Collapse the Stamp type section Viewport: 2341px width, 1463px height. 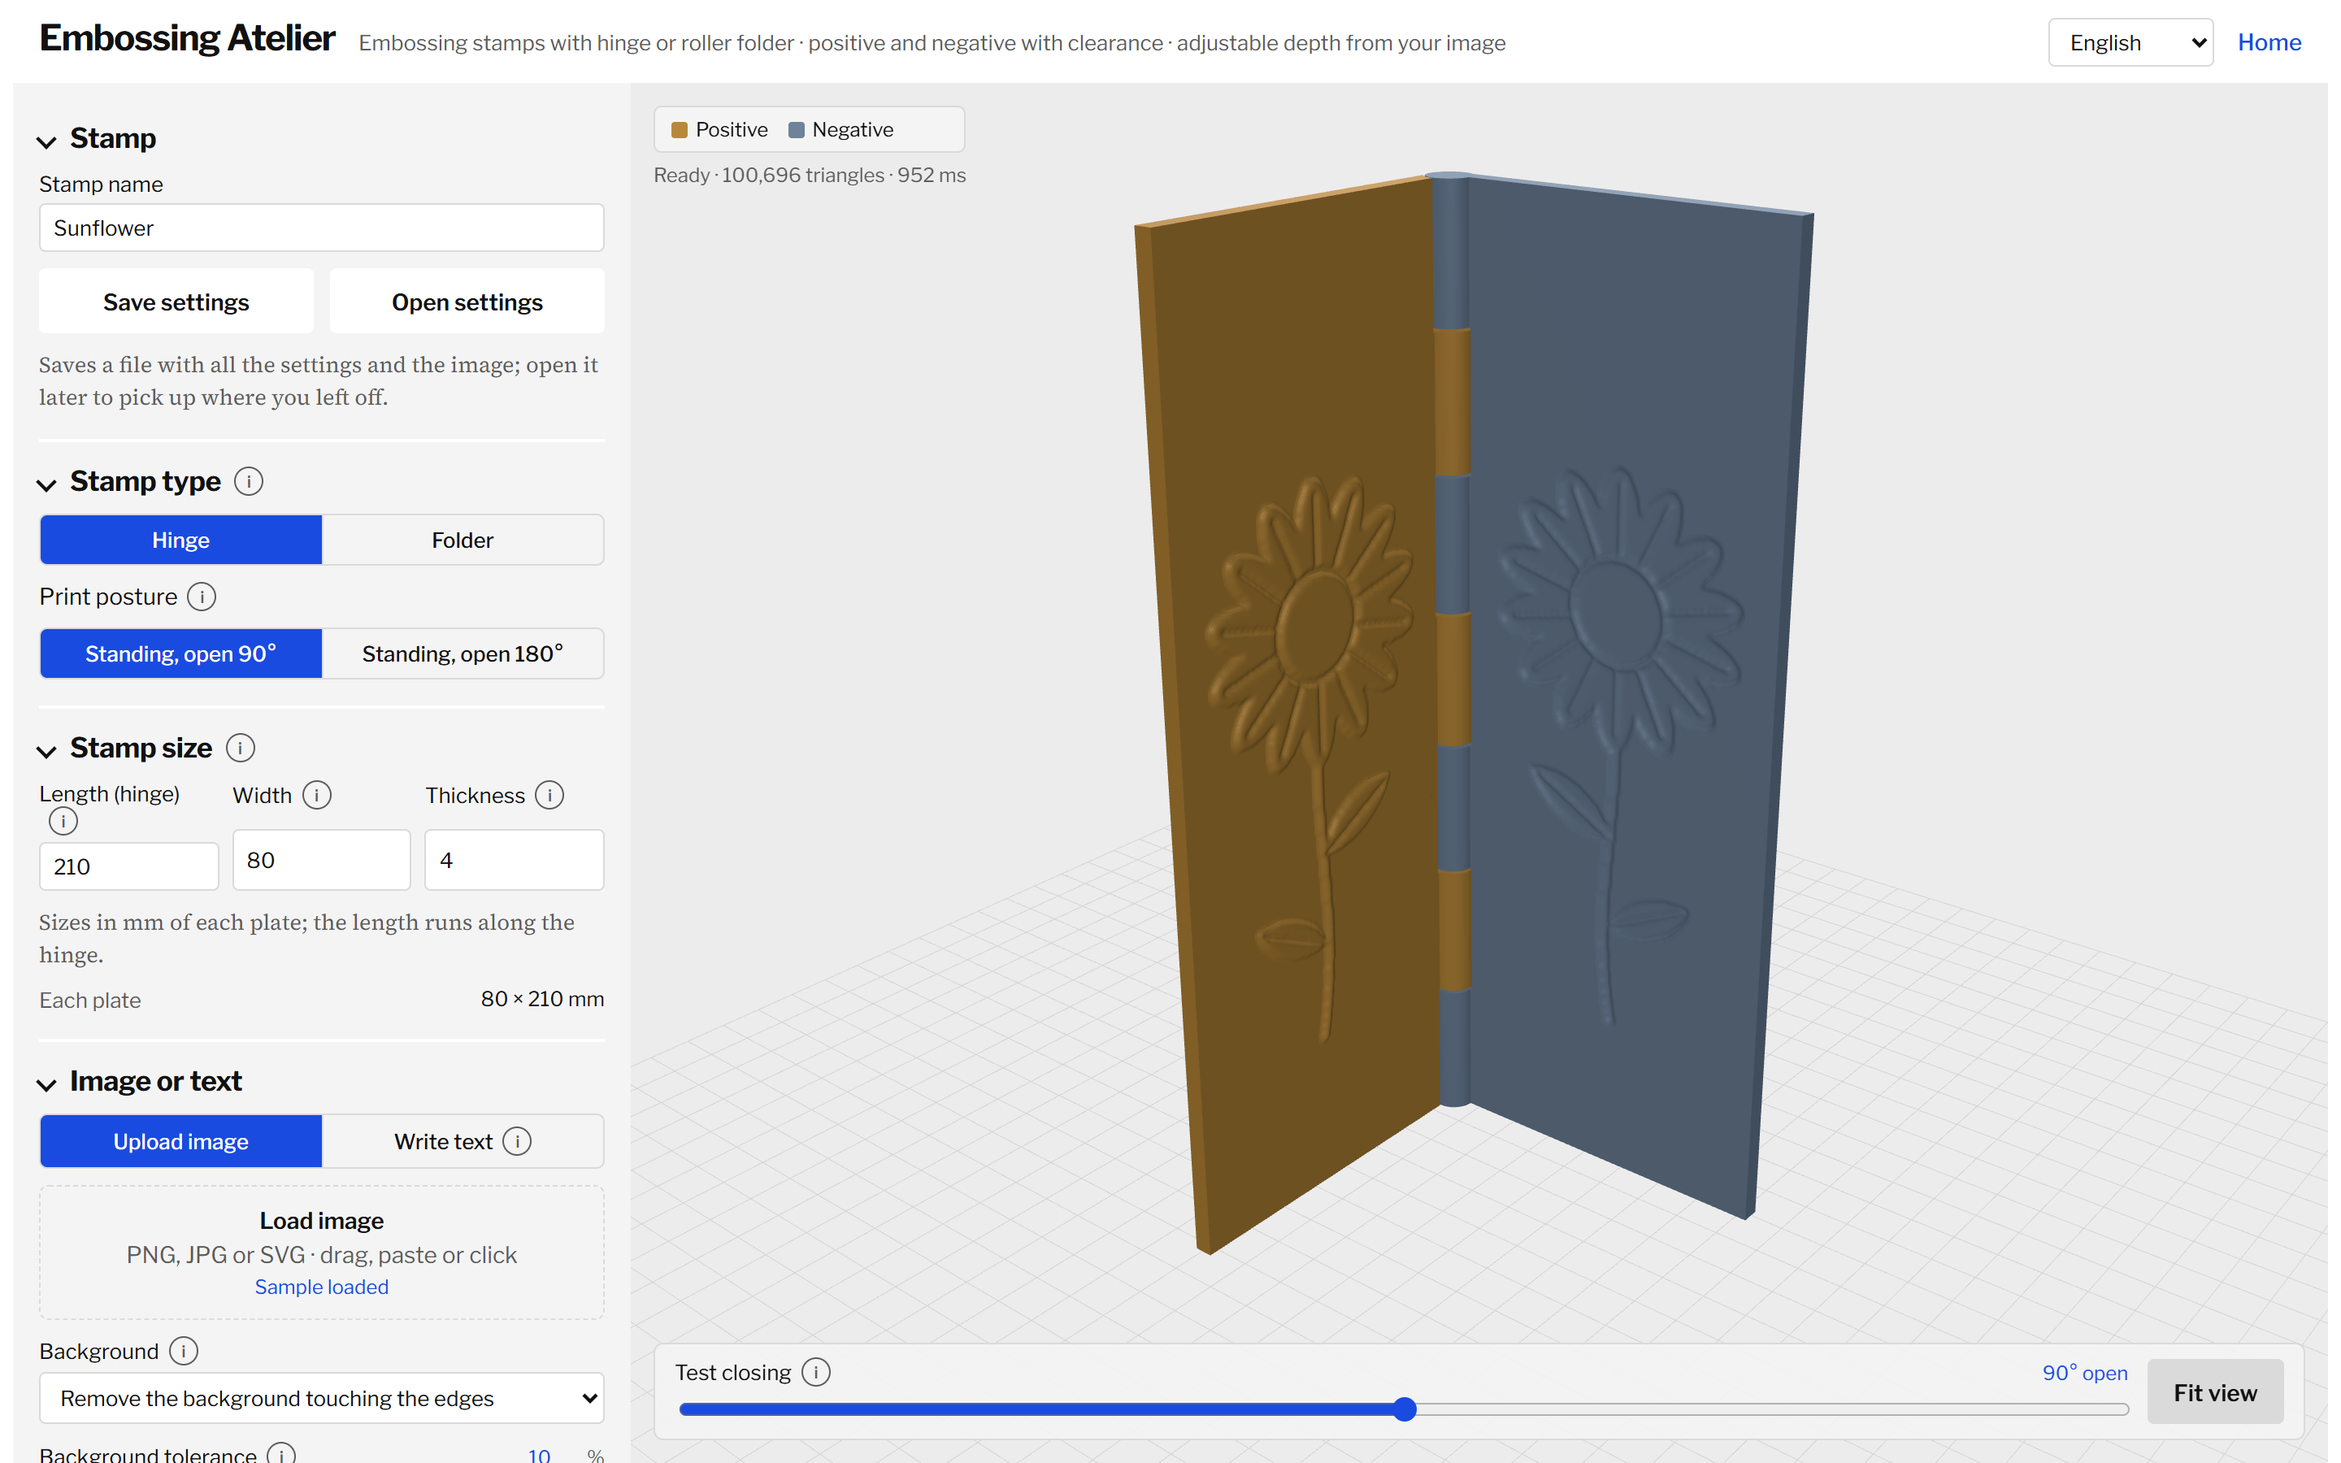(x=46, y=484)
